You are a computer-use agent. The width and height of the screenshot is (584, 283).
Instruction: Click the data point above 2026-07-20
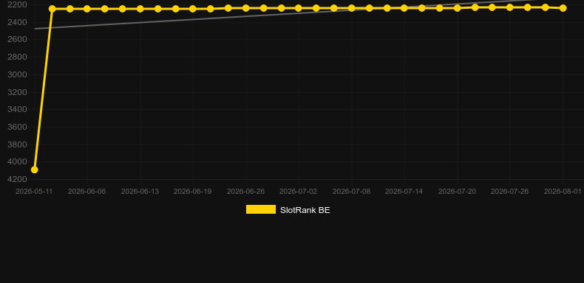[458, 8]
